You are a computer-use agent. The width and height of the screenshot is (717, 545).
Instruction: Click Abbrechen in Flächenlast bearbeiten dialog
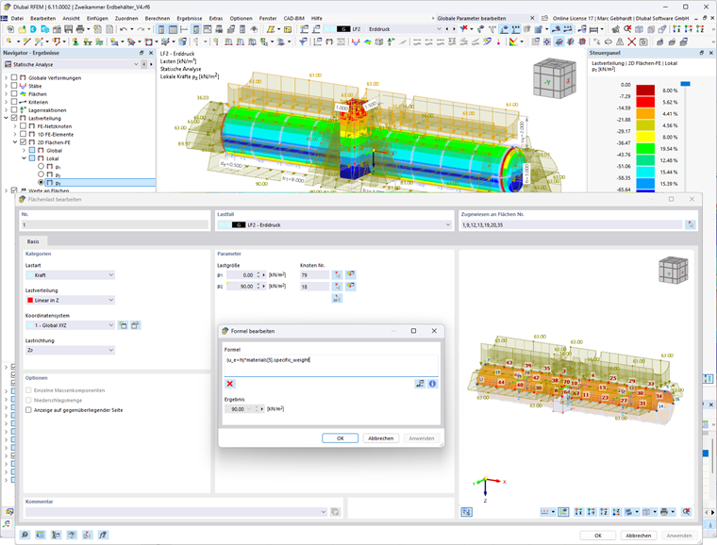tap(638, 535)
